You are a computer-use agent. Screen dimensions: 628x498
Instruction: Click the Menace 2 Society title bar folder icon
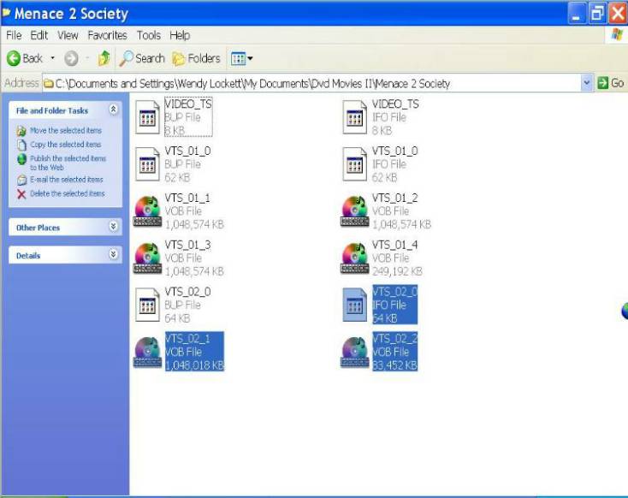pos(6,12)
